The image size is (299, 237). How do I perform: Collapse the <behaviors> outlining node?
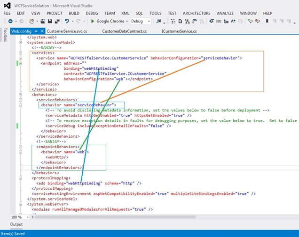click(20, 95)
